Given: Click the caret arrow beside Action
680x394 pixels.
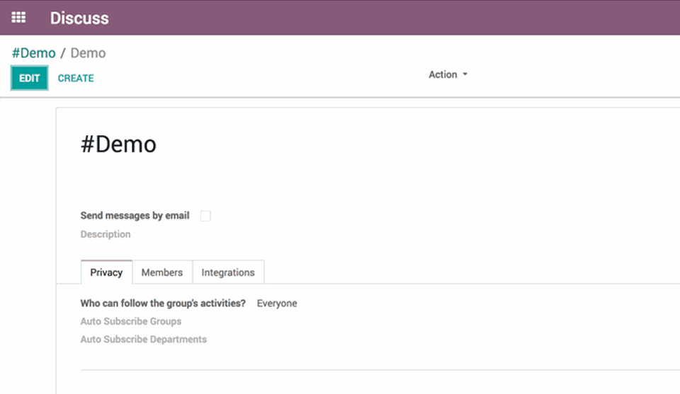Looking at the screenshot, I should 465,74.
